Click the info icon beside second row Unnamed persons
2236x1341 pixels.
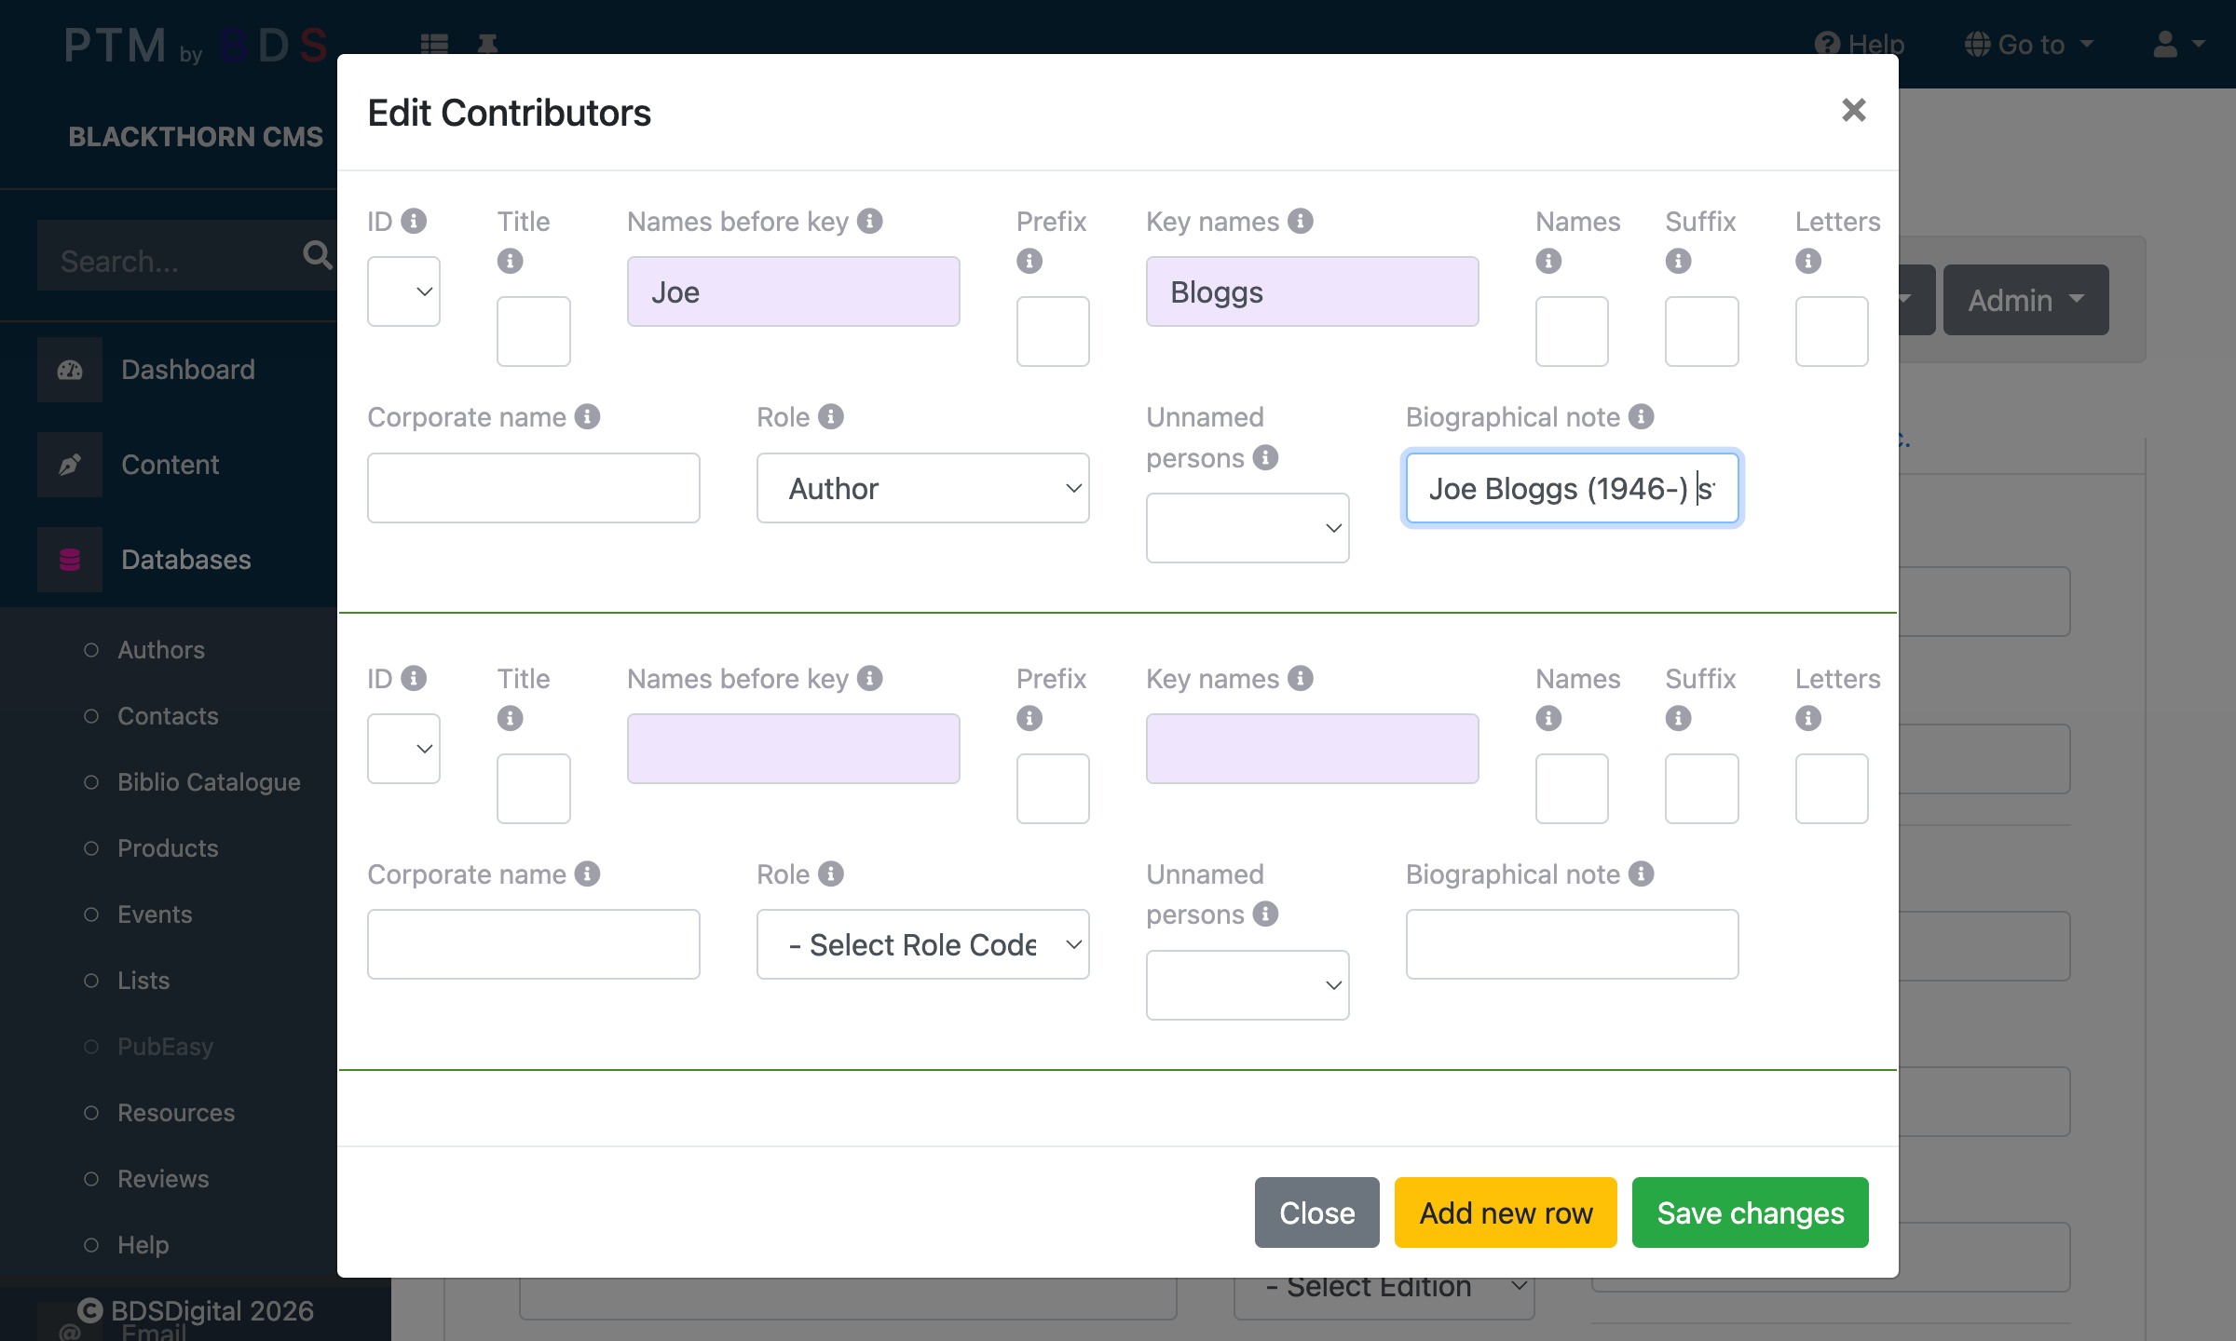click(1264, 914)
